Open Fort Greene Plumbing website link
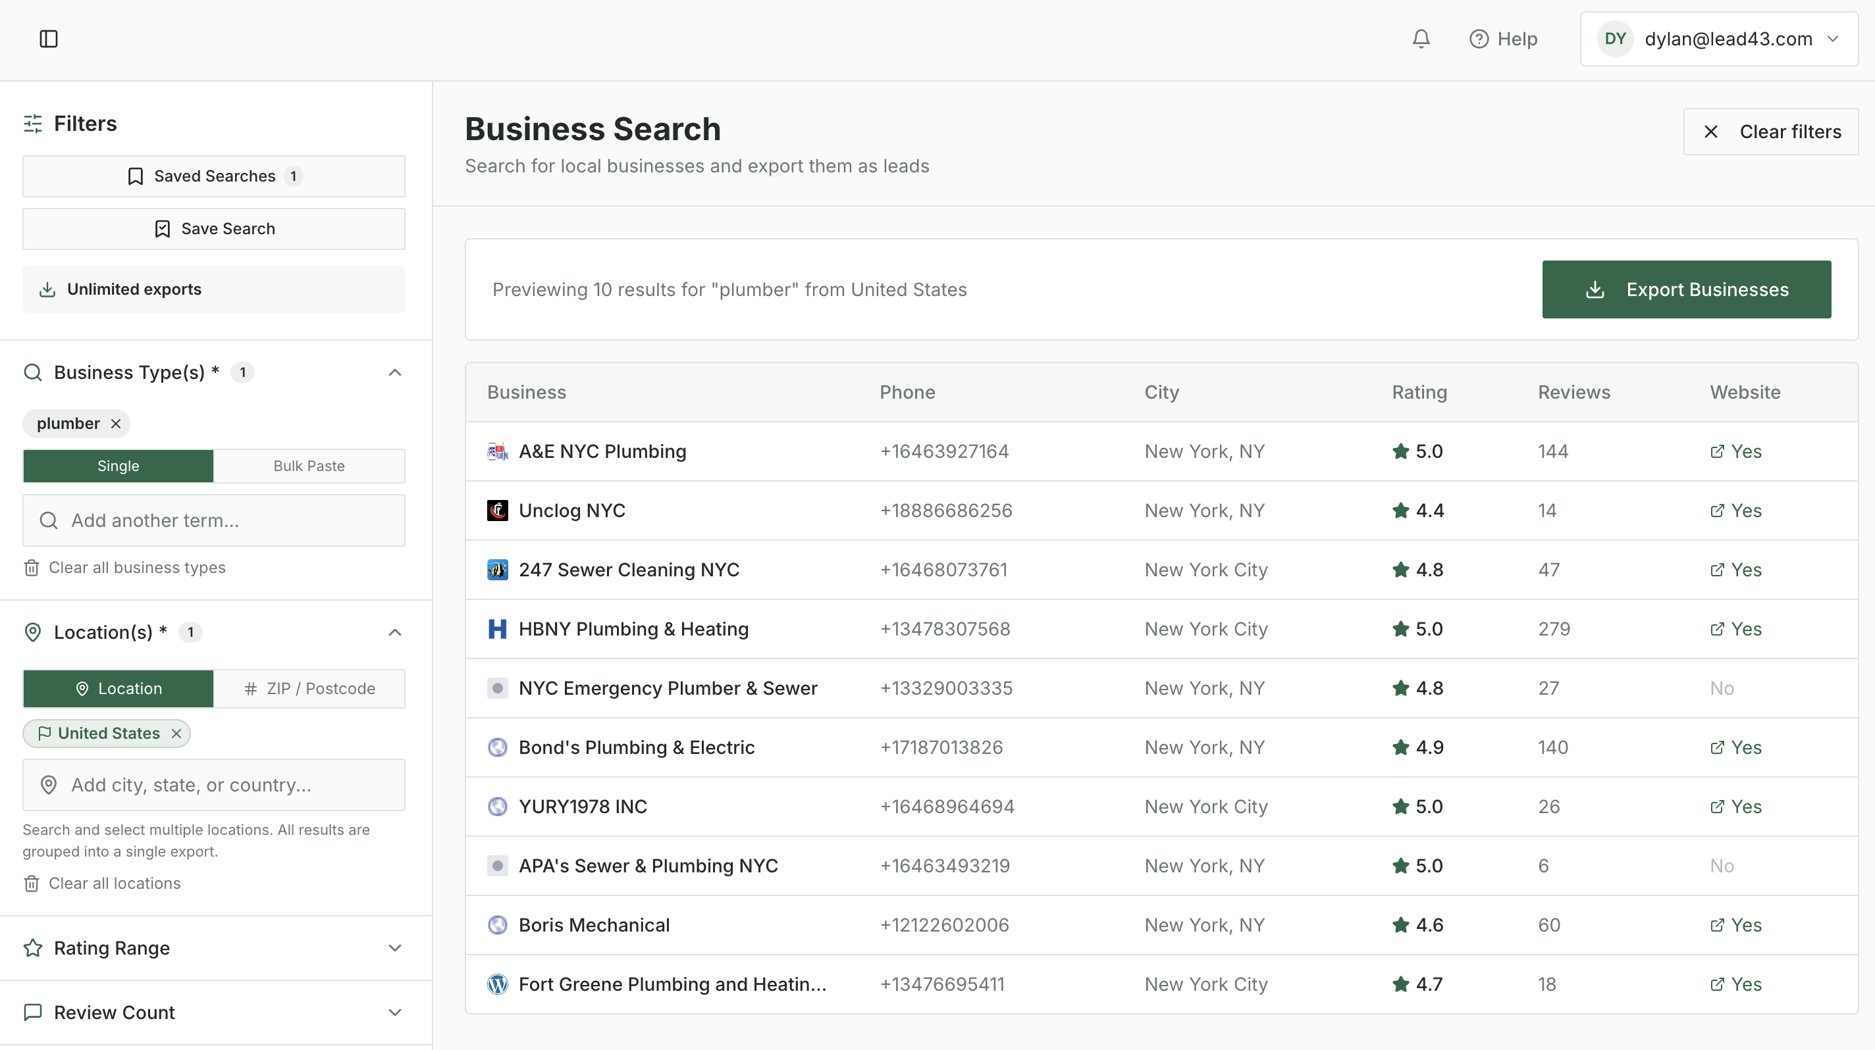This screenshot has height=1050, width=1875. 1736,985
